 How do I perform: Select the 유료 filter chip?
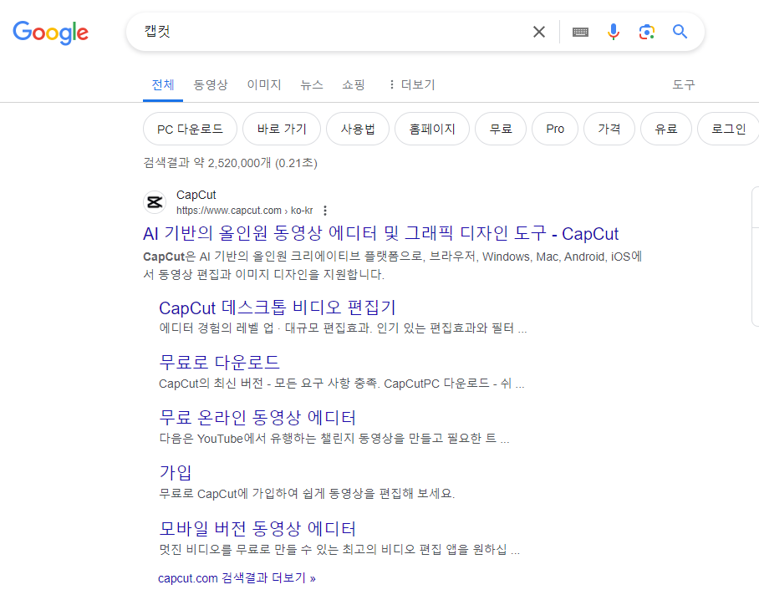[666, 129]
